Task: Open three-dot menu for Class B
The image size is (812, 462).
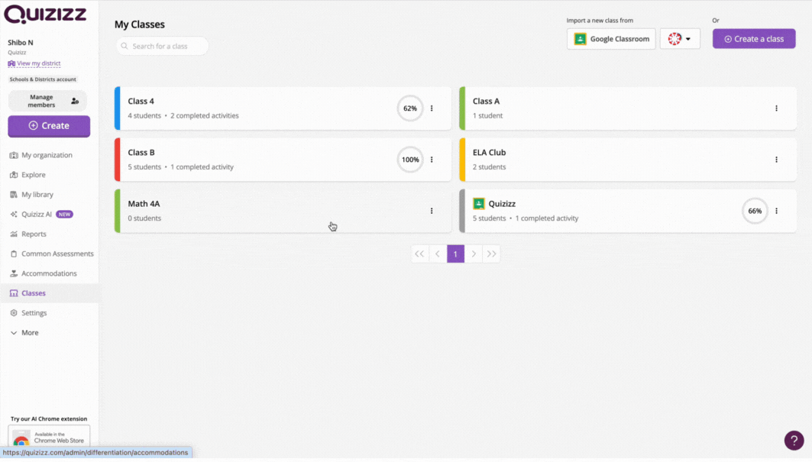Action: [x=432, y=160]
